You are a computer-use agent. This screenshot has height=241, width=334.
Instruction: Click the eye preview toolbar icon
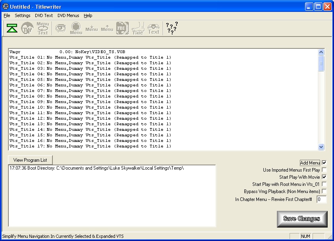[x=60, y=29]
